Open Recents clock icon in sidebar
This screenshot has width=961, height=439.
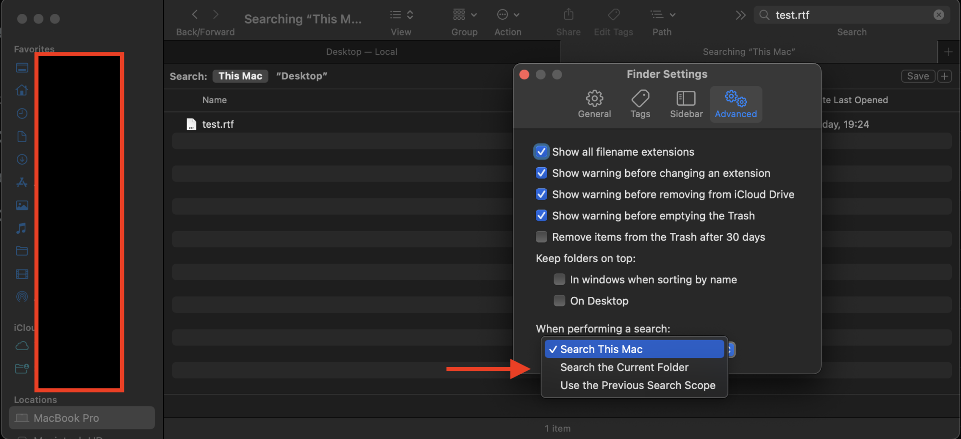pos(22,113)
